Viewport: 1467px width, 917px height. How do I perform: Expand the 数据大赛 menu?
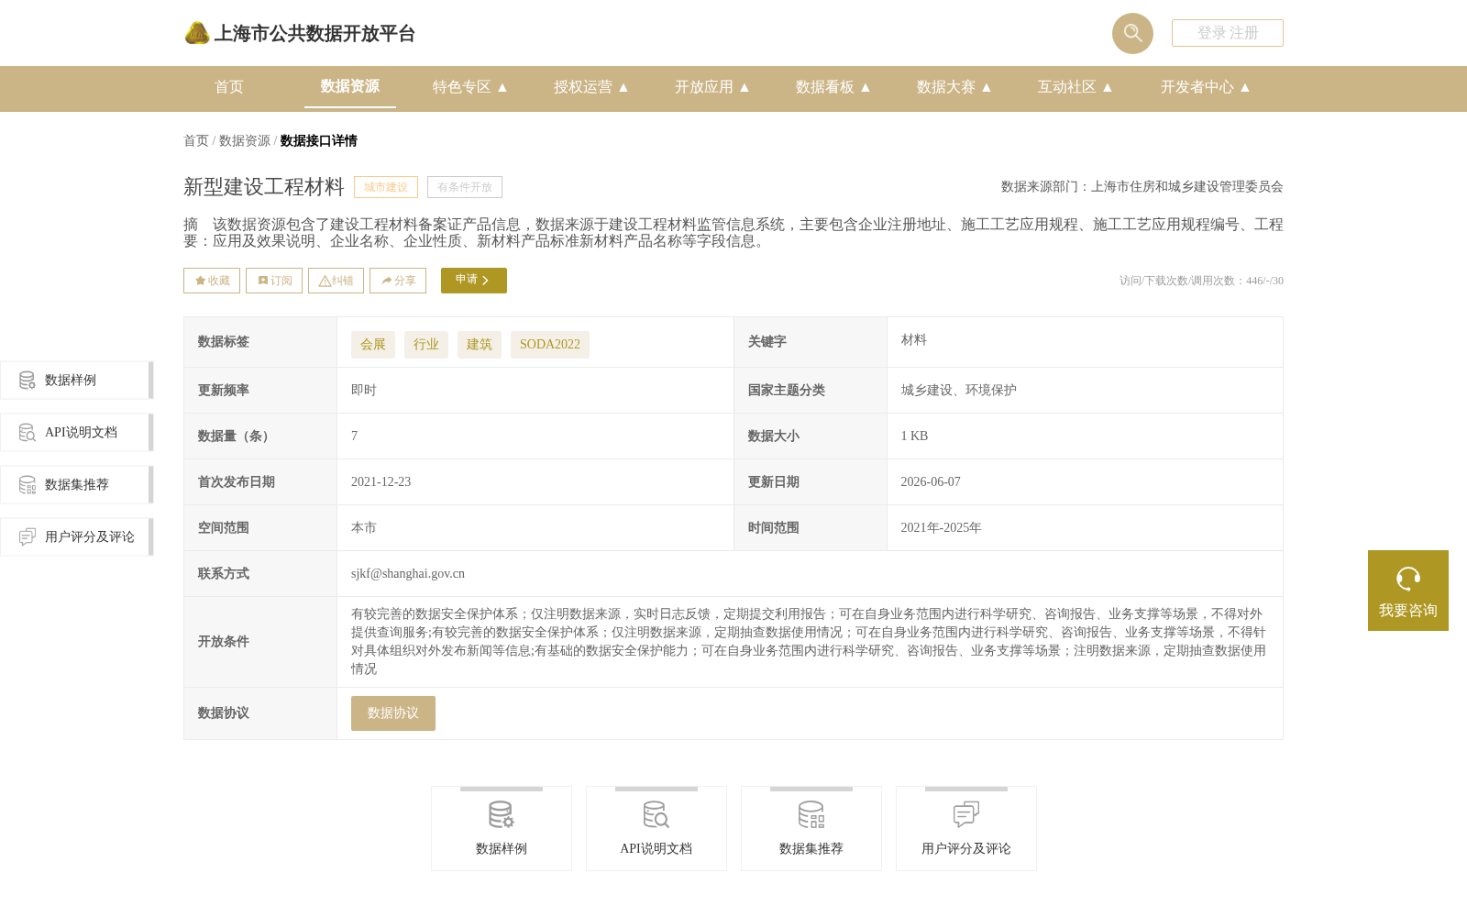[954, 87]
